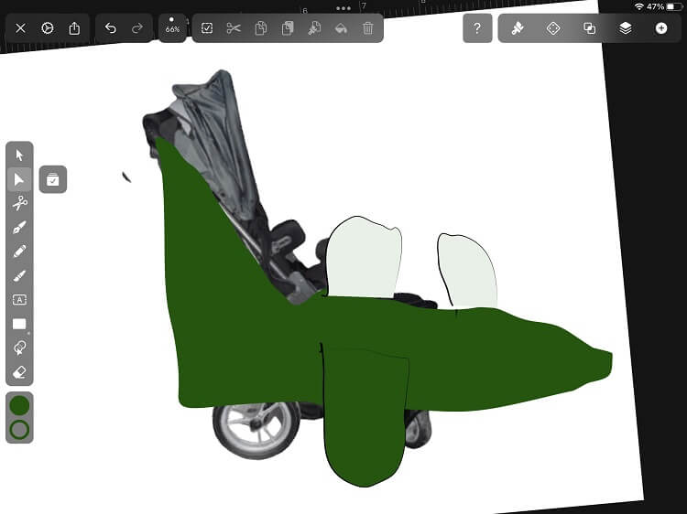Toggle multi-select mode button
The image size is (687, 514).
click(53, 179)
